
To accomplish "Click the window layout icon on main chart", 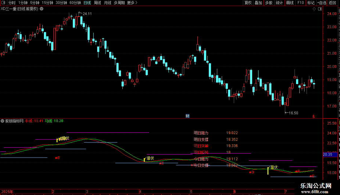I will tap(320, 9).
